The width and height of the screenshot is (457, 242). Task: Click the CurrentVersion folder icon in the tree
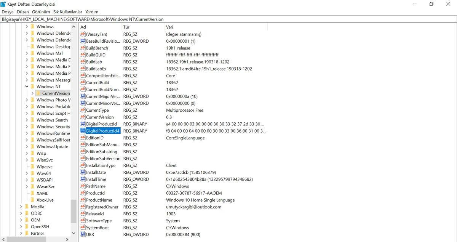39,93
